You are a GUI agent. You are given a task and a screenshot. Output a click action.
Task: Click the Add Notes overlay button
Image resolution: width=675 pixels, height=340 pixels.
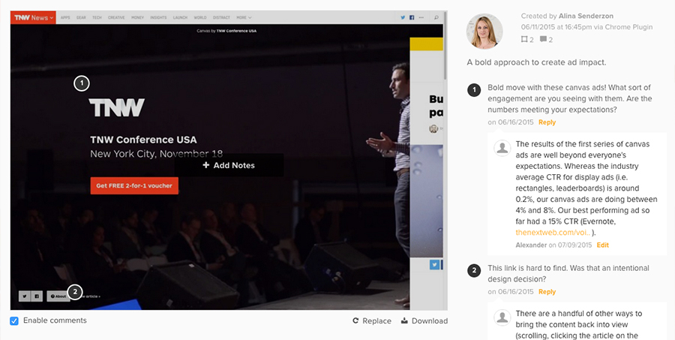pyautogui.click(x=229, y=165)
